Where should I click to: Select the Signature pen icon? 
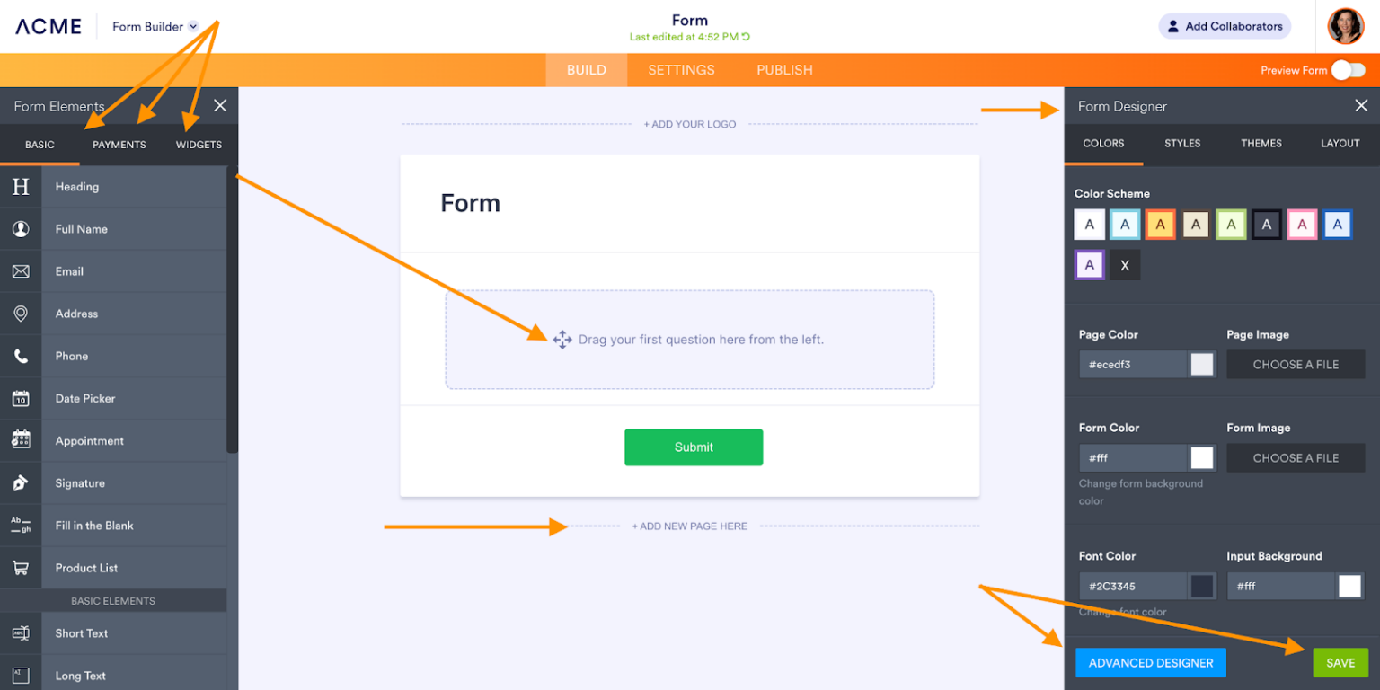click(x=20, y=482)
